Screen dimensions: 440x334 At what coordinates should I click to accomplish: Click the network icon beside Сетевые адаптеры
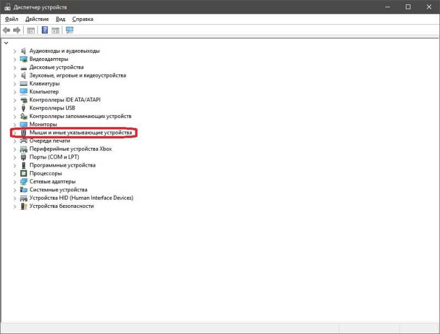(x=24, y=182)
